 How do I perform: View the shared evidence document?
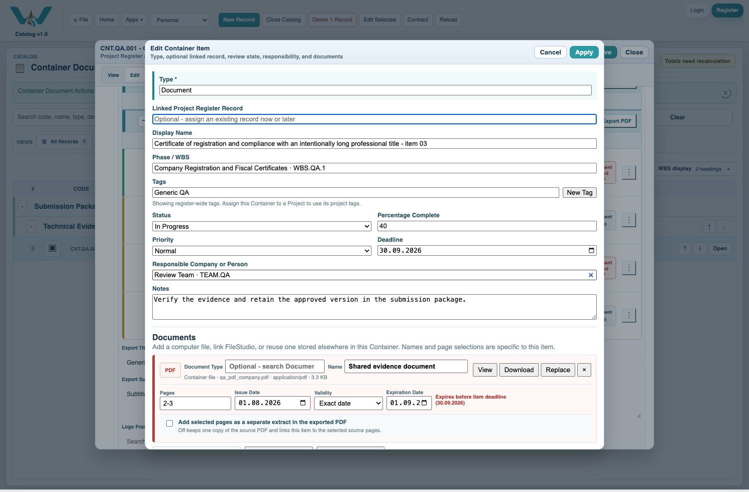click(x=485, y=370)
